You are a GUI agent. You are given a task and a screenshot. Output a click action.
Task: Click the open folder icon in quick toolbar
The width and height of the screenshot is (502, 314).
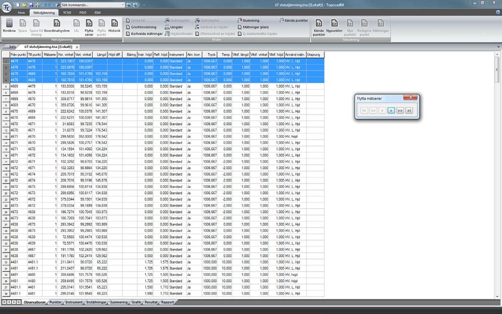(x=25, y=5)
